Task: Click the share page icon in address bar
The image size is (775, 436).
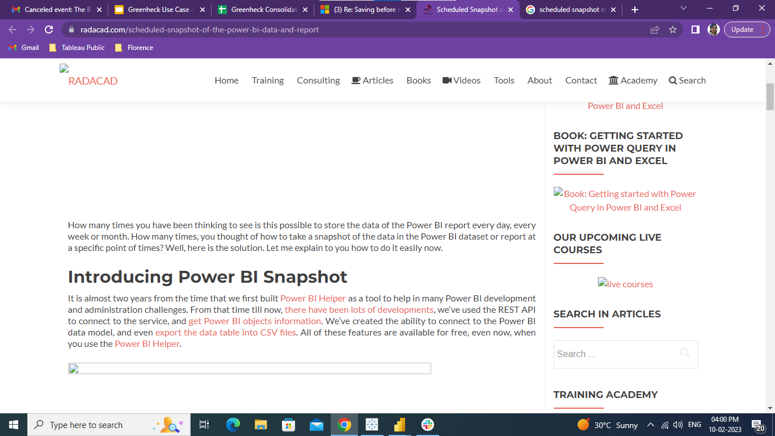Action: click(x=655, y=30)
